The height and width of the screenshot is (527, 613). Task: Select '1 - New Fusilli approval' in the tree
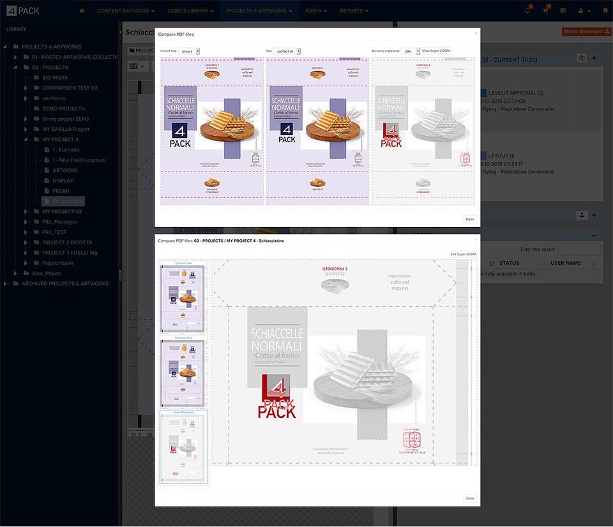pos(79,160)
